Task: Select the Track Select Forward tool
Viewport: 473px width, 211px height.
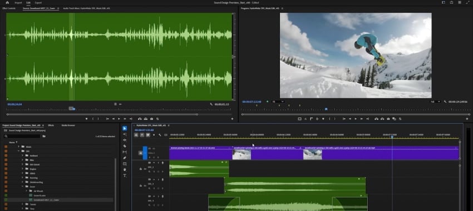Action: 125,134
